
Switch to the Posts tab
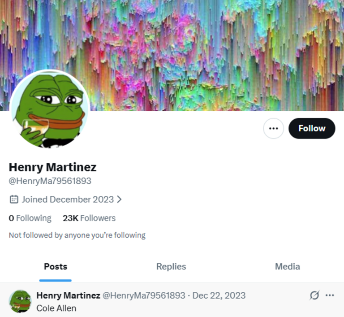point(56,266)
